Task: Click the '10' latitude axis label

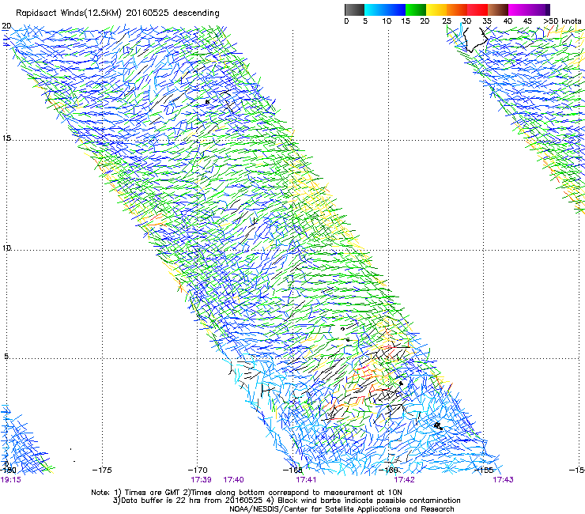Action: click(6, 248)
